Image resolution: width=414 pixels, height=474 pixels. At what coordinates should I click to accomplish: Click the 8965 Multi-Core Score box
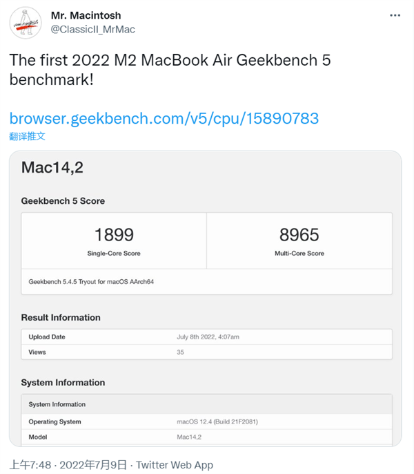[x=299, y=240]
